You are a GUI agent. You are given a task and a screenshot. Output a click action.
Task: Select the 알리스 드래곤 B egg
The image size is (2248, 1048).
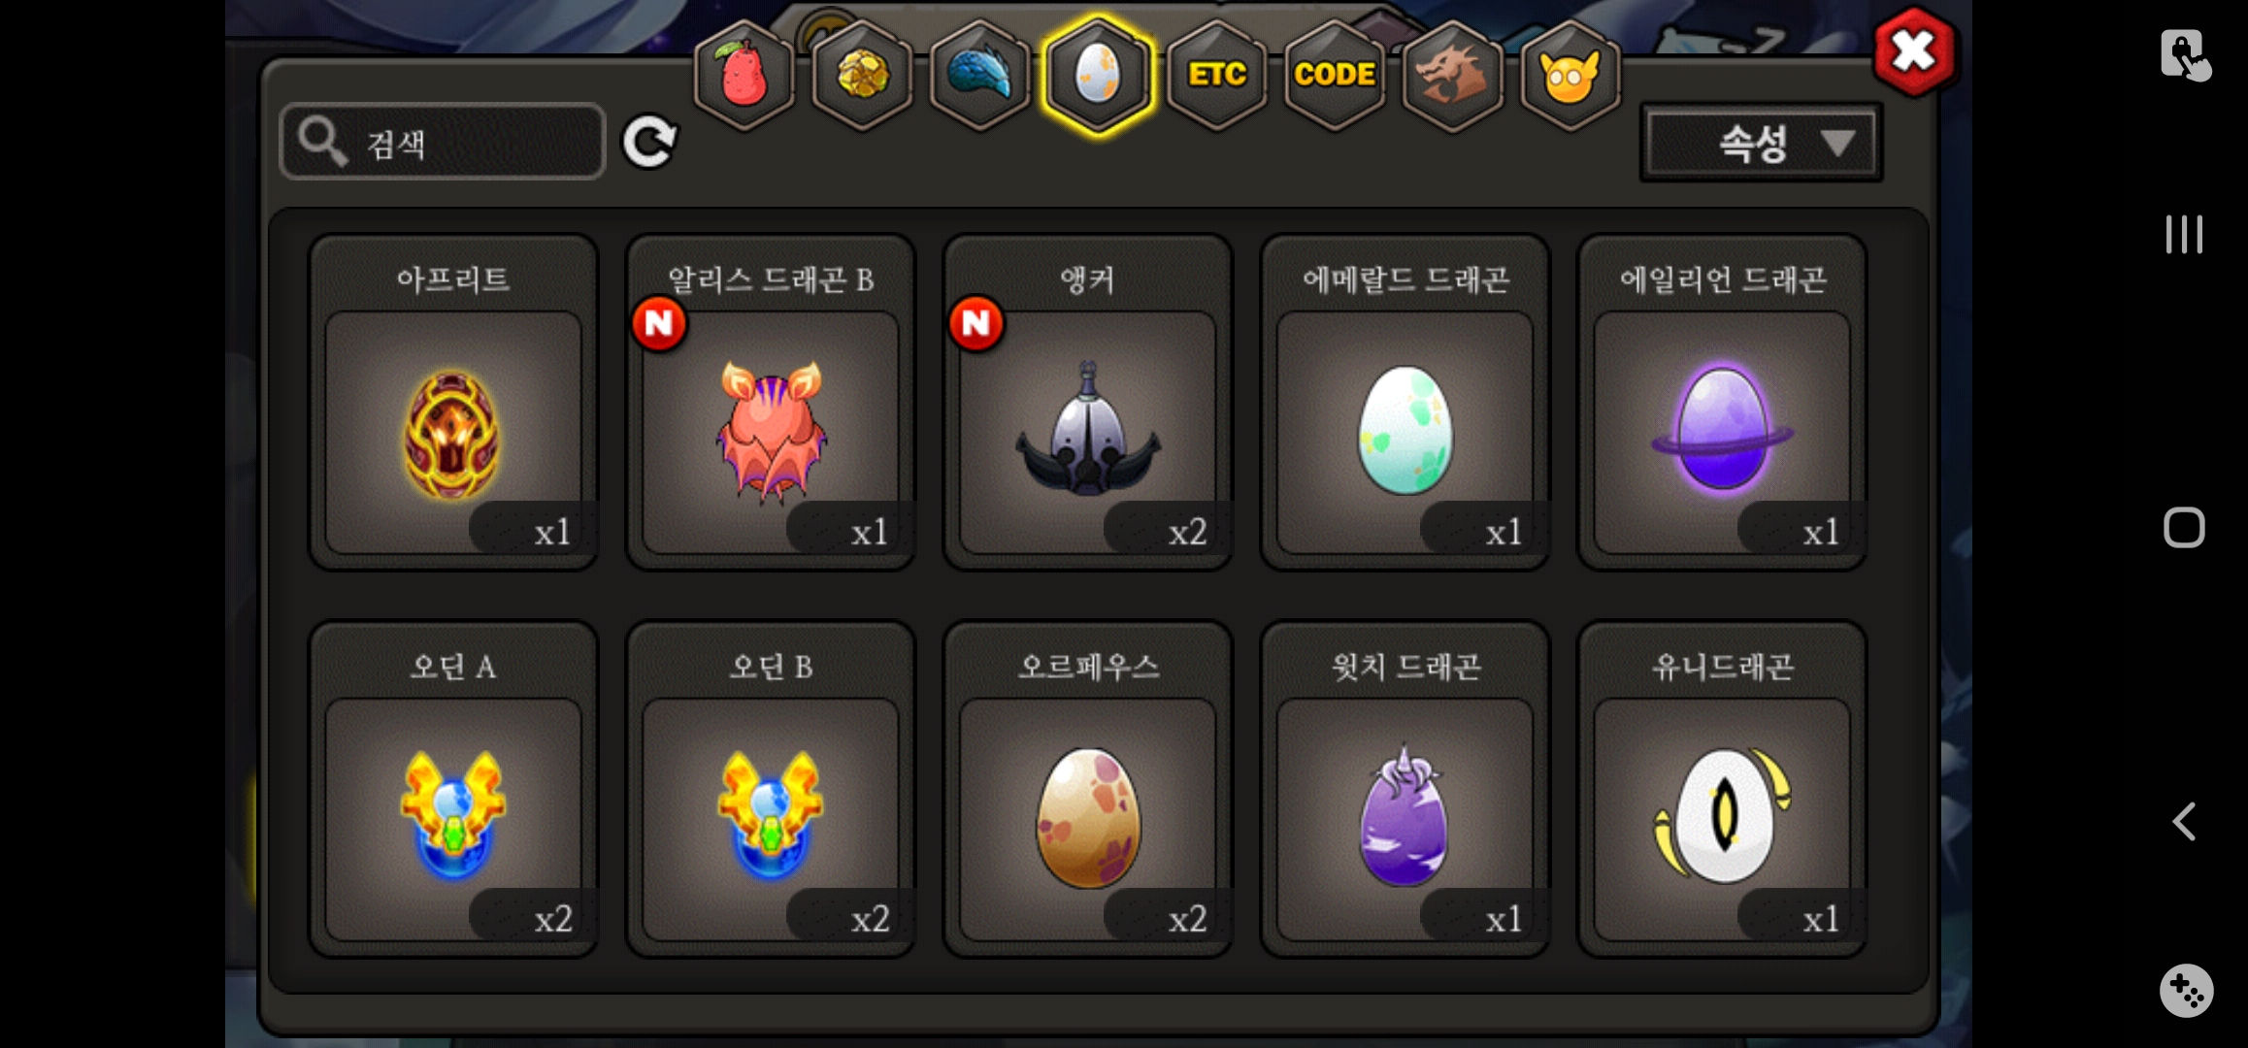pos(771,402)
